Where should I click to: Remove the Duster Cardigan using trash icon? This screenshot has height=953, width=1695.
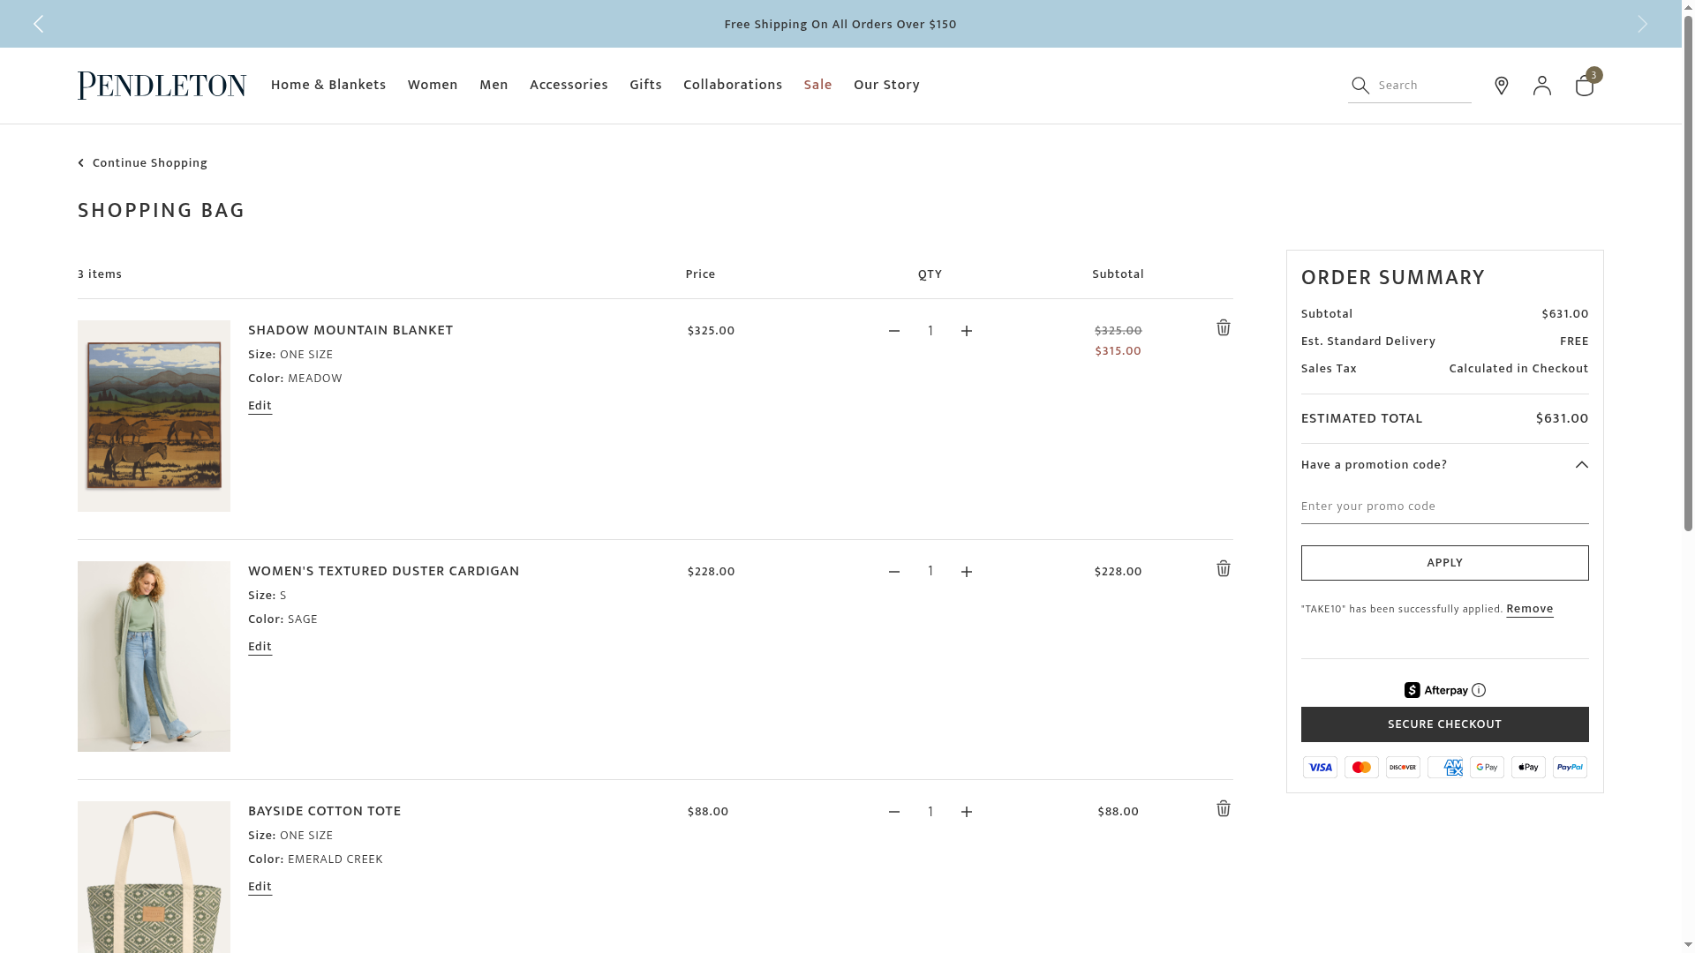coord(1224,569)
